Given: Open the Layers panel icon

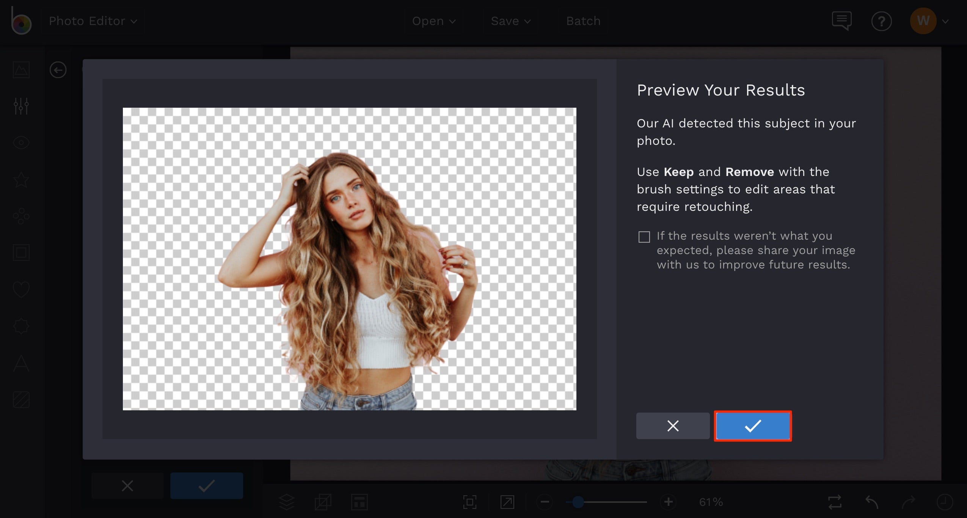Looking at the screenshot, I should [287, 501].
